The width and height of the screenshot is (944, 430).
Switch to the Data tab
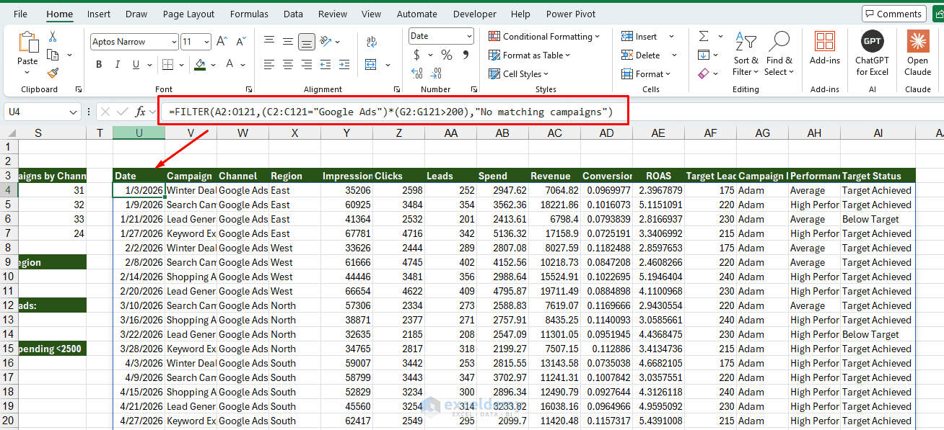(293, 14)
